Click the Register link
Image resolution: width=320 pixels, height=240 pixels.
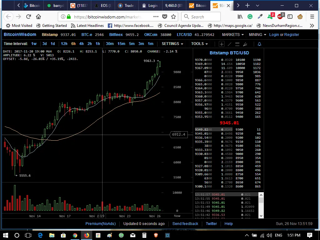(292, 35)
